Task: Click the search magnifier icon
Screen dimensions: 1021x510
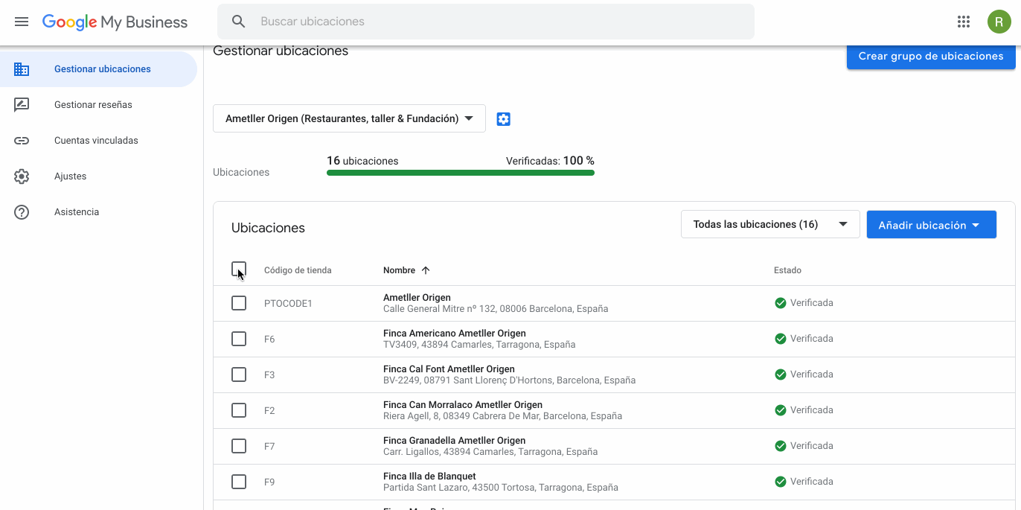Action: (238, 22)
